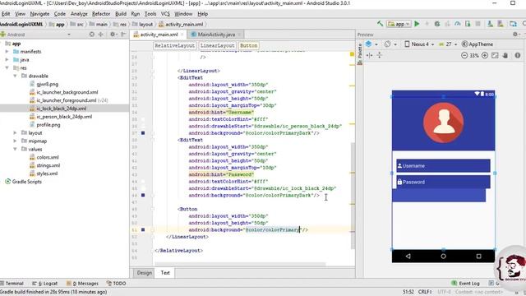Open the Event Log
Screen dimensions: 526x296
tap(466, 283)
